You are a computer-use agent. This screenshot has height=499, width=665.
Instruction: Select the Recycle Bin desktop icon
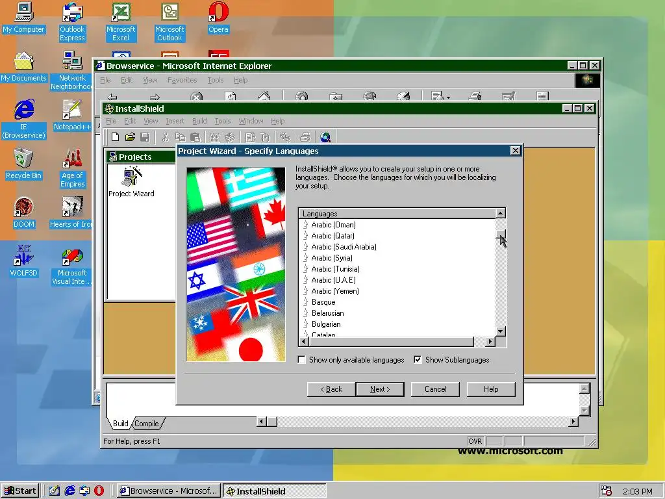[x=24, y=164]
